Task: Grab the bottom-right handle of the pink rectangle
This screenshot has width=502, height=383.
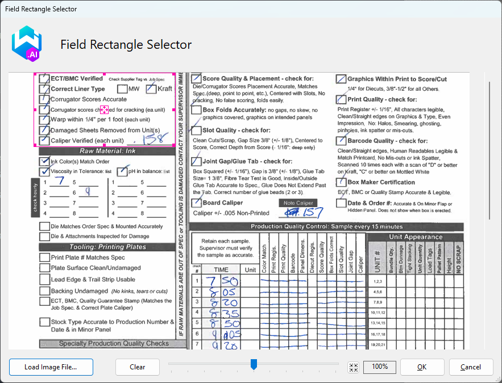Action: pyautogui.click(x=174, y=145)
